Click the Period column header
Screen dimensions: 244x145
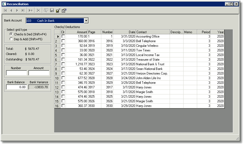click(204, 32)
